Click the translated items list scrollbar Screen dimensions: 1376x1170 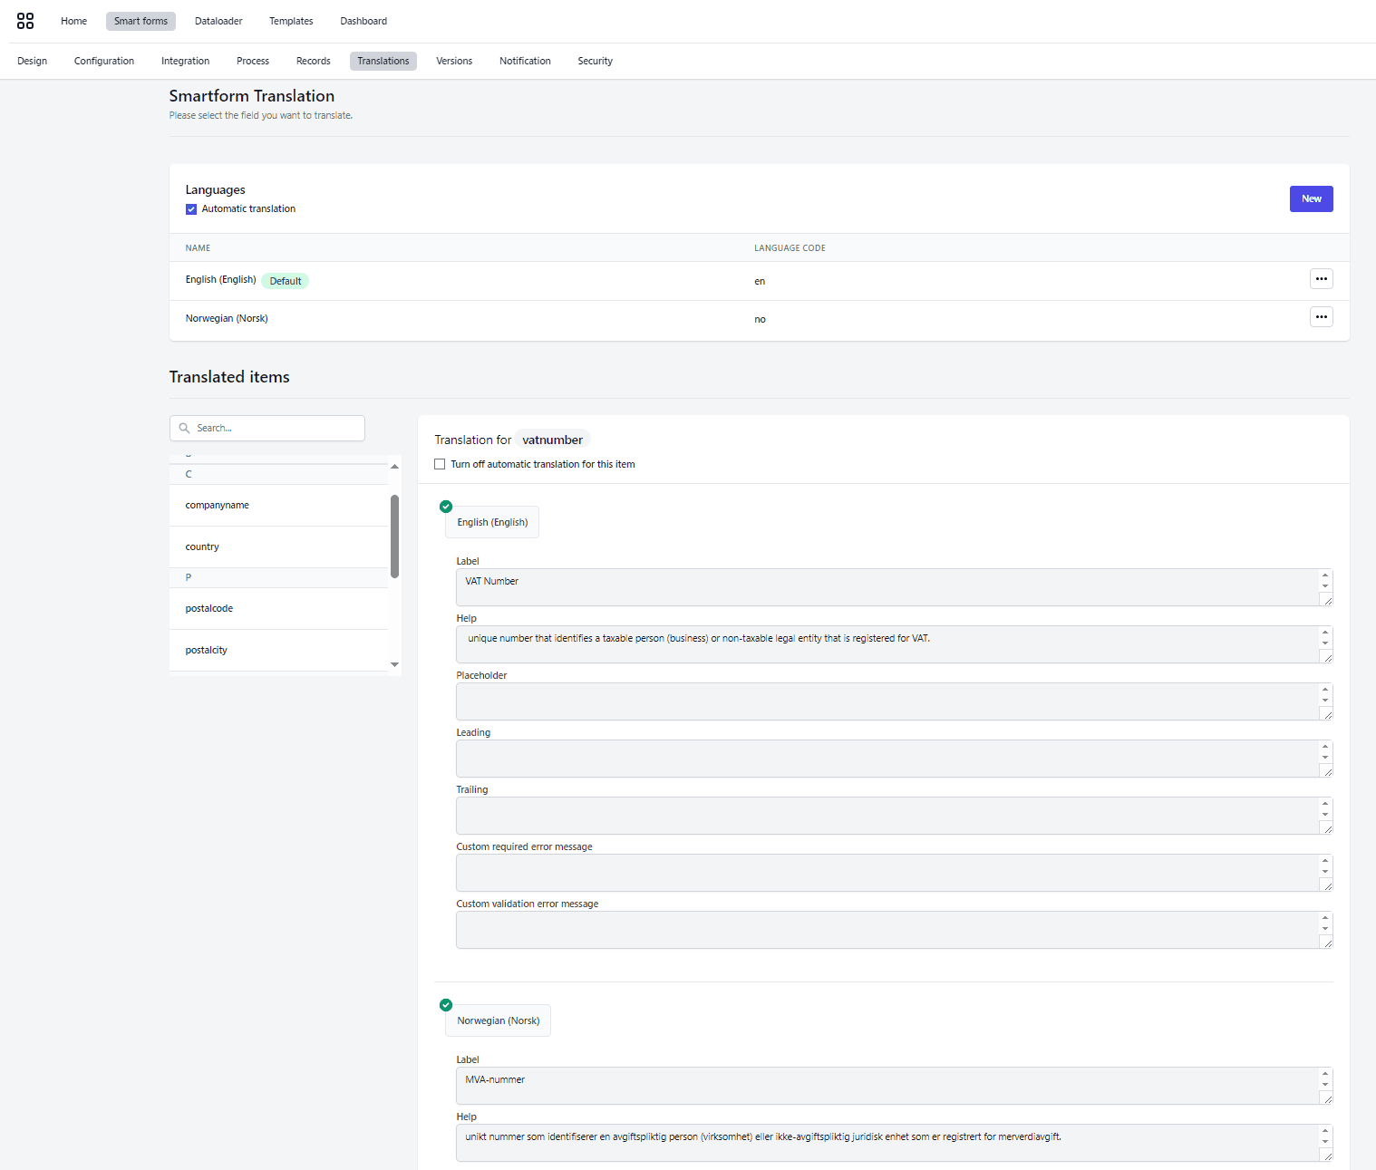[394, 537]
